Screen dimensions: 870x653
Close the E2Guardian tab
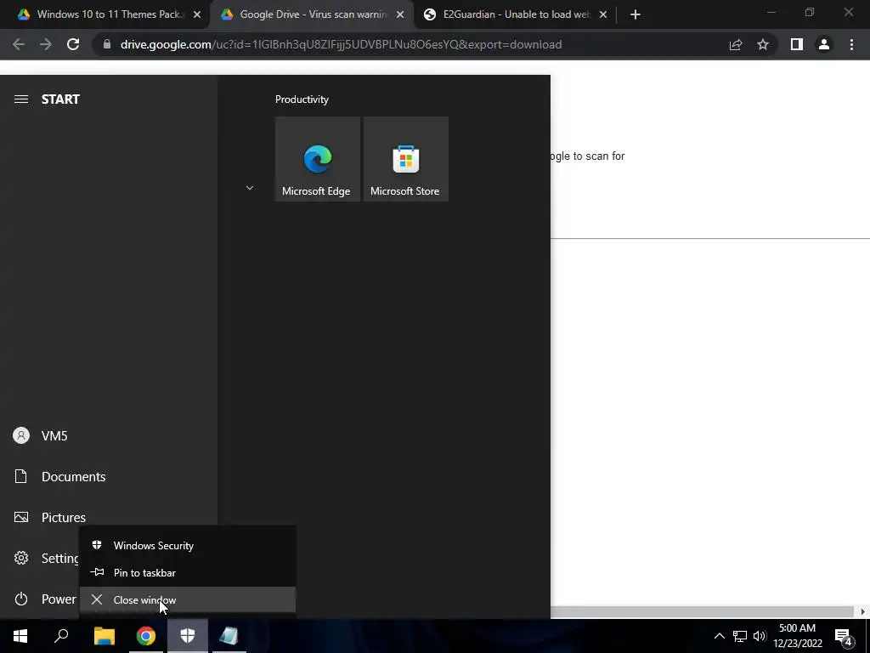(x=603, y=15)
